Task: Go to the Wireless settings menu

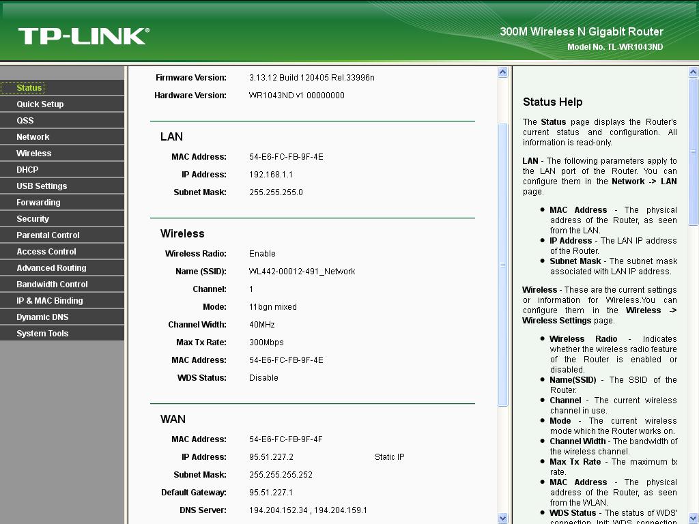Action: click(34, 154)
